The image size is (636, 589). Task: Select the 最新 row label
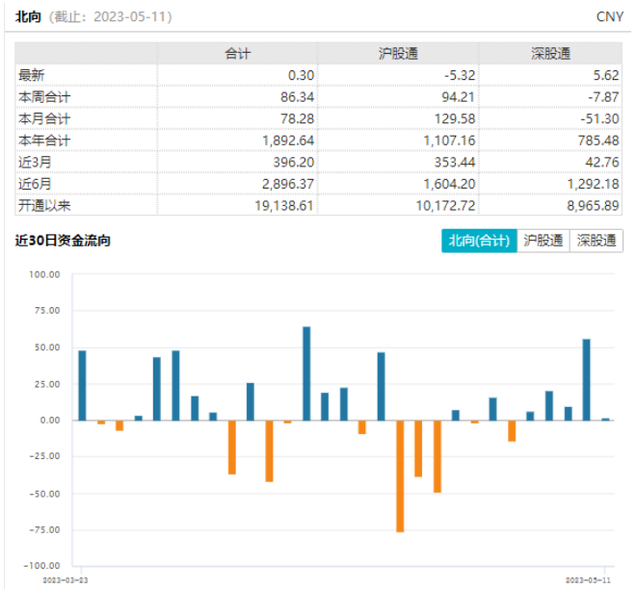click(x=32, y=75)
